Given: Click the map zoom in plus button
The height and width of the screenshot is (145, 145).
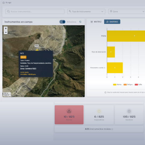Looking at the screenshot, I should (6, 28).
